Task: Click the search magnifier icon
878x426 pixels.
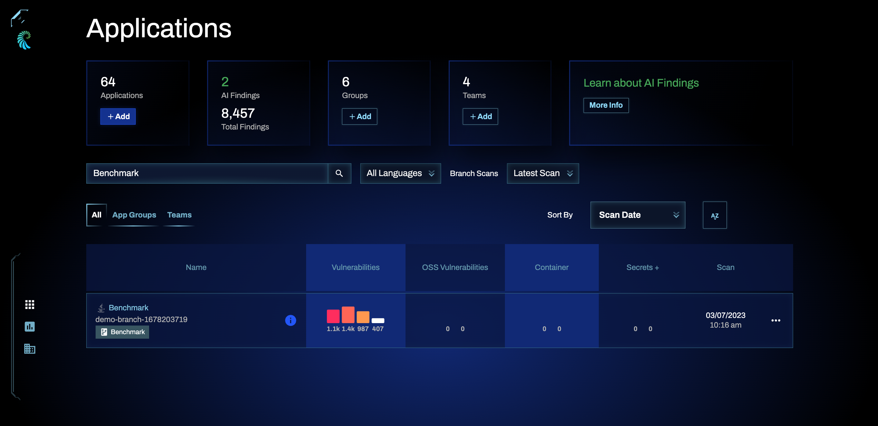Action: click(339, 173)
